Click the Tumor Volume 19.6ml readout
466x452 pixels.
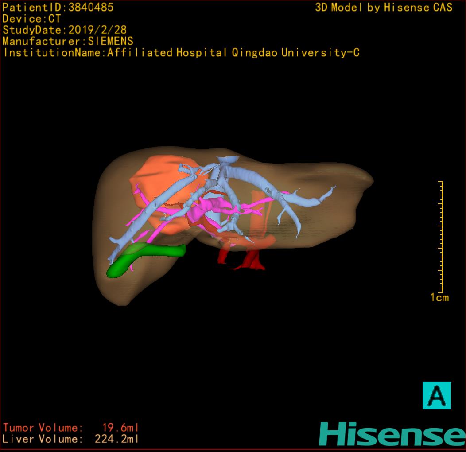click(x=71, y=428)
